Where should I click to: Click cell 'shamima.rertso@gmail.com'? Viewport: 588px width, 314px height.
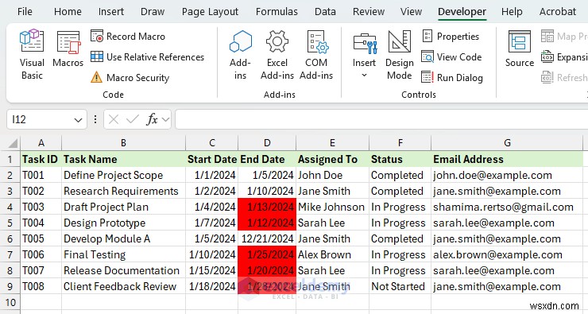(x=507, y=207)
